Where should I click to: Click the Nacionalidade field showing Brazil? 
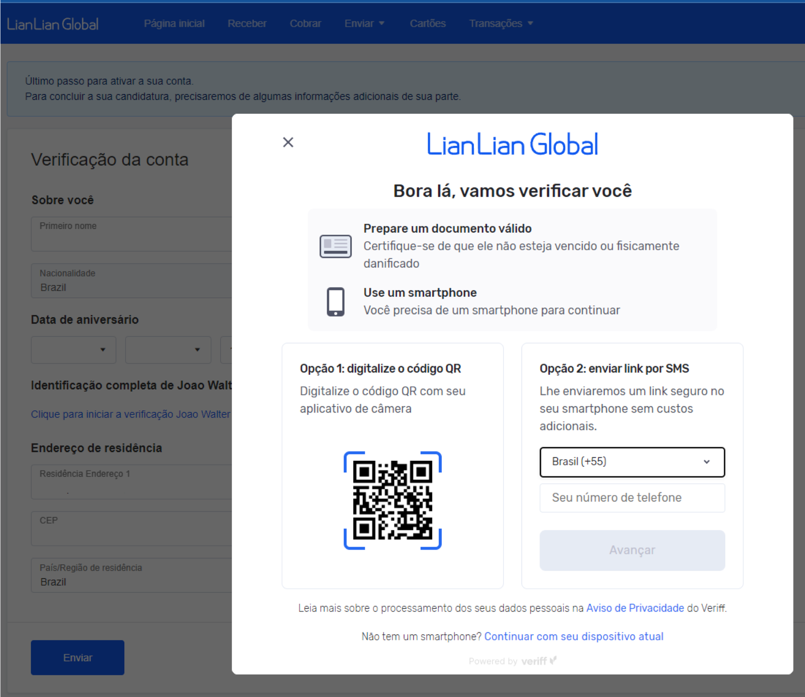132,281
